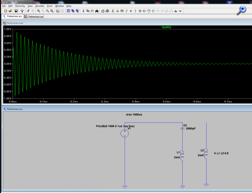
Task: Click the 2mH value beside L3
Action: [x=201, y=155]
